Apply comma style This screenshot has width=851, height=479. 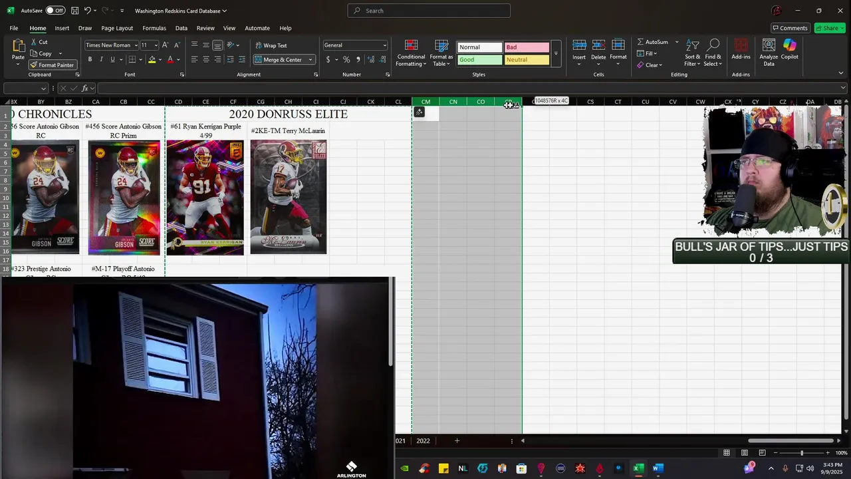358,59
